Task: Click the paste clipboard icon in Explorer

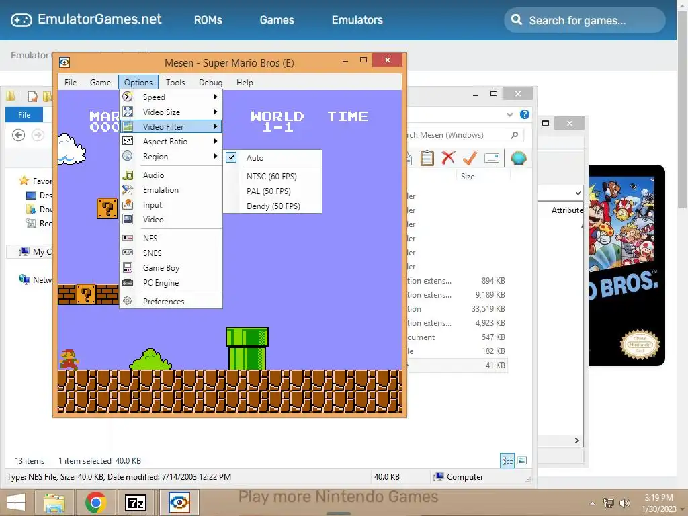Action: [x=427, y=157]
